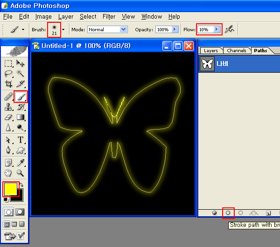Select the Type tool
The height and width of the screenshot is (247, 280).
21,140
